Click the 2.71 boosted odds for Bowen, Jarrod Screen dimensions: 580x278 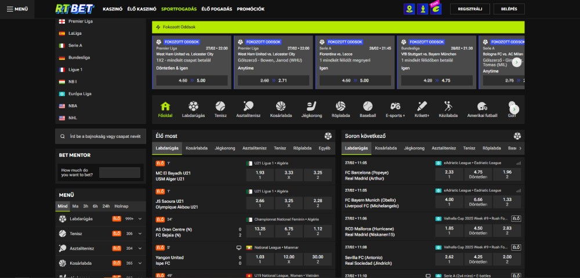click(x=273, y=81)
